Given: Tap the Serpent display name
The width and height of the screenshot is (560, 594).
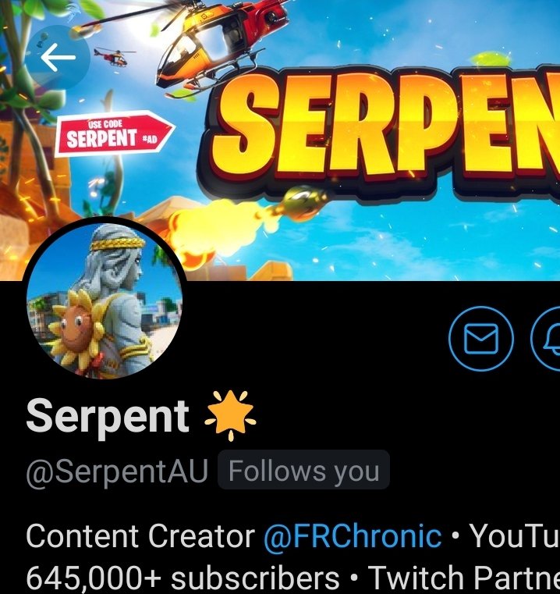Looking at the screenshot, I should coord(108,417).
